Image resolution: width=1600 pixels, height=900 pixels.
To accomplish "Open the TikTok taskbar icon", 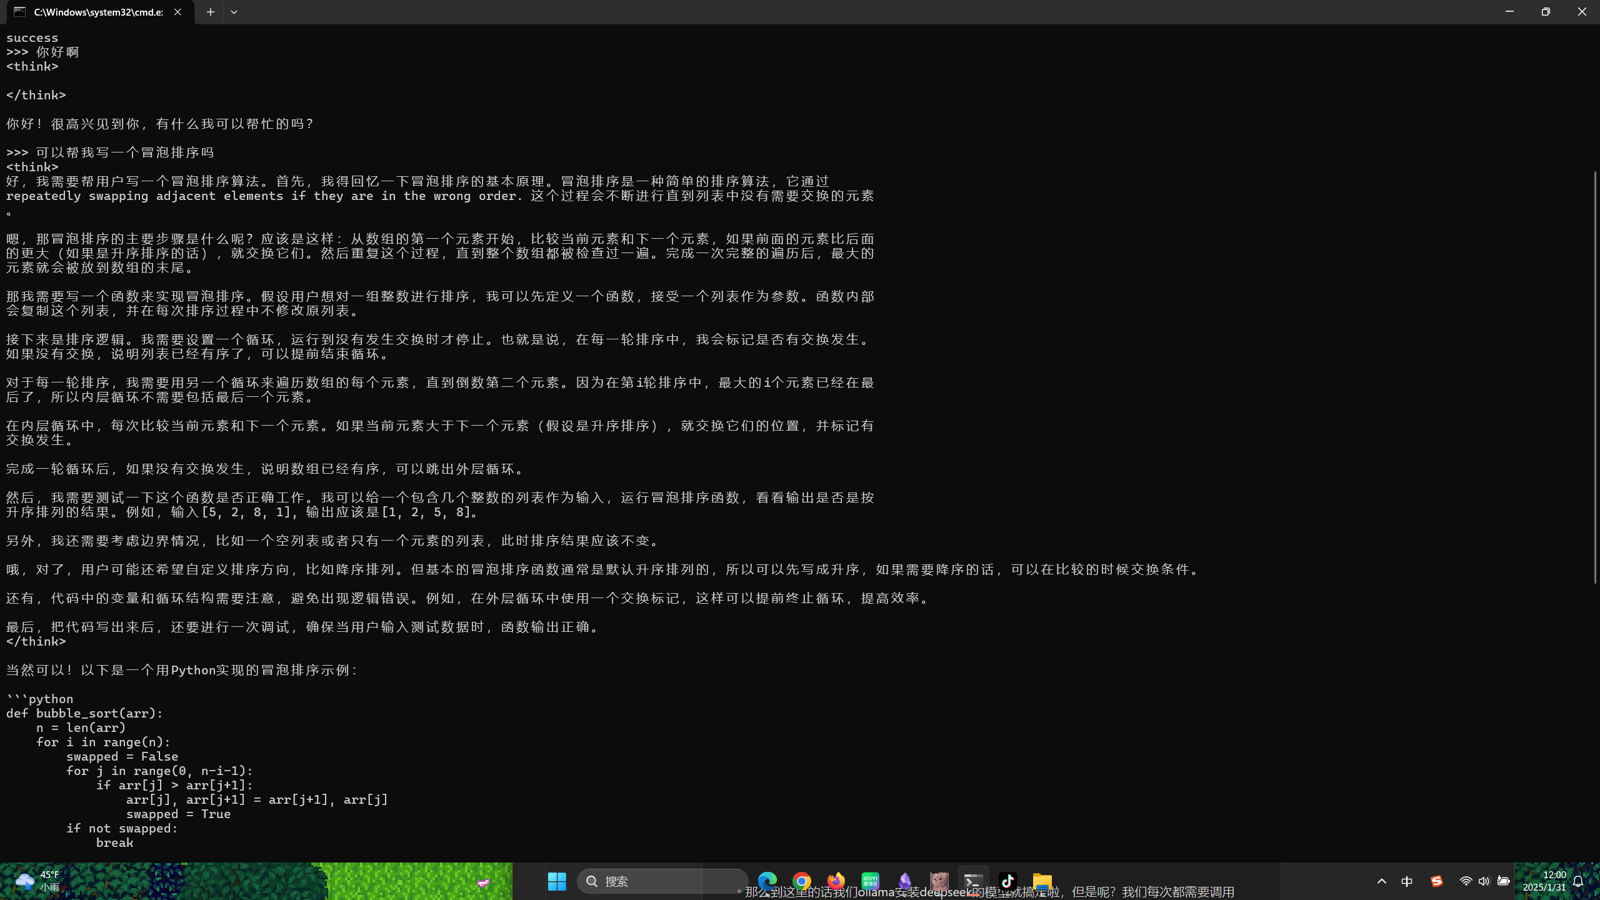I will (1007, 881).
